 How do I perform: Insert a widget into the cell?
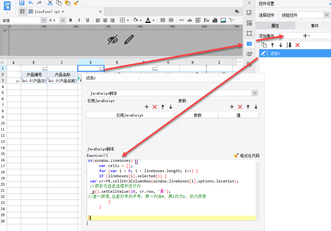click(181, 20)
